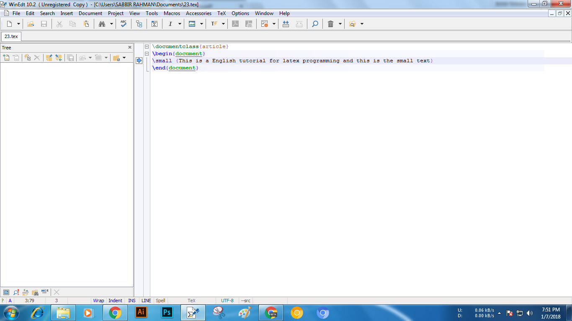The width and height of the screenshot is (572, 321).
Task: Click the Tree toolbar lightning tree icon
Action: click(x=28, y=58)
